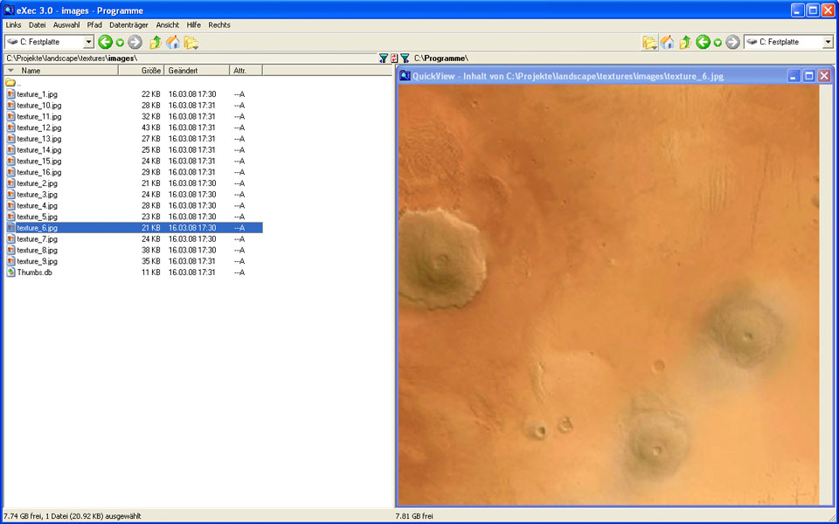This screenshot has width=839, height=524.
Task: Go up one folder in left pane
Action: tap(156, 42)
